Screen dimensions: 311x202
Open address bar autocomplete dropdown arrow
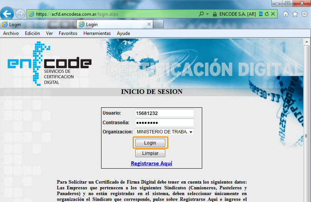208,14
